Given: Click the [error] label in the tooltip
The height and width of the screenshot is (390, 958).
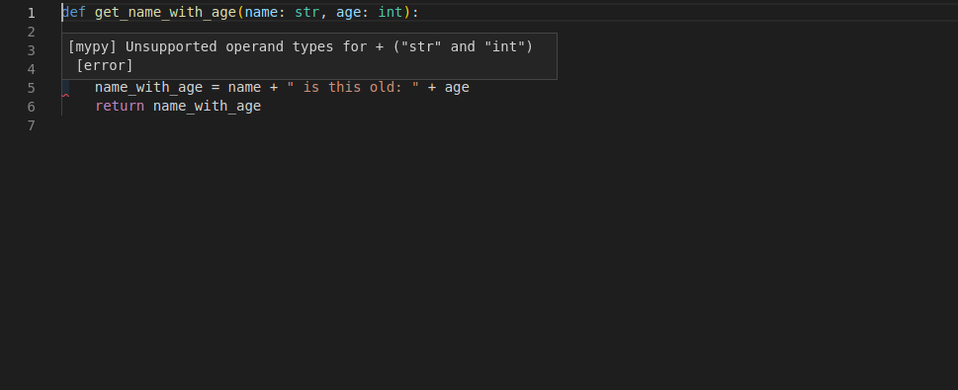Looking at the screenshot, I should click(x=105, y=65).
